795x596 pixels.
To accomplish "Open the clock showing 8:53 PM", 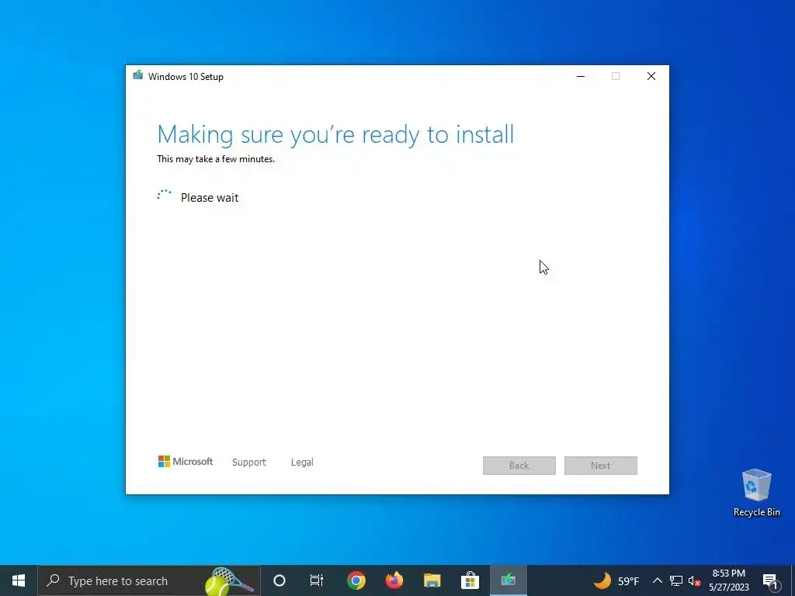I will click(728, 580).
